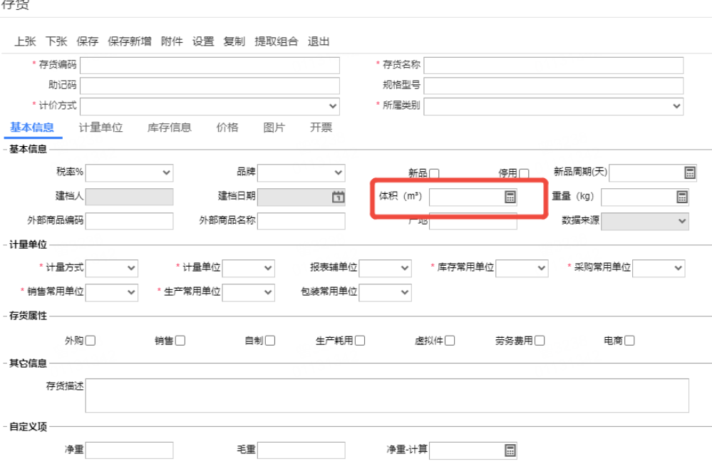This screenshot has width=712, height=474.
Task: Toggle the 电商 checkbox
Action: 629,341
